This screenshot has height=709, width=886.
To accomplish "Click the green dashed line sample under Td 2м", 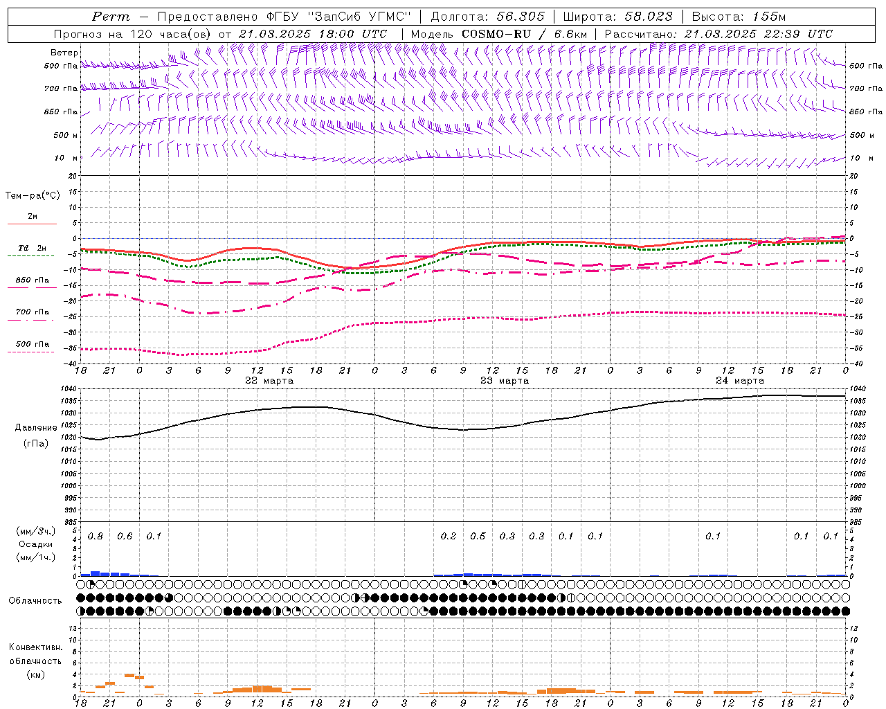I will (x=31, y=255).
